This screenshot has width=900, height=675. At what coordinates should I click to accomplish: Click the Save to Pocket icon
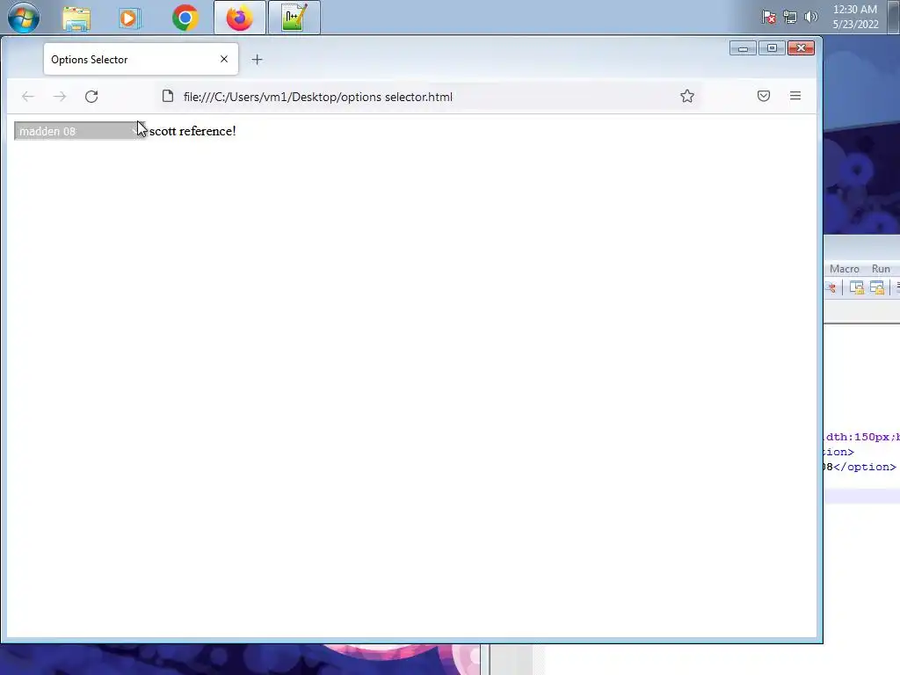tap(764, 96)
